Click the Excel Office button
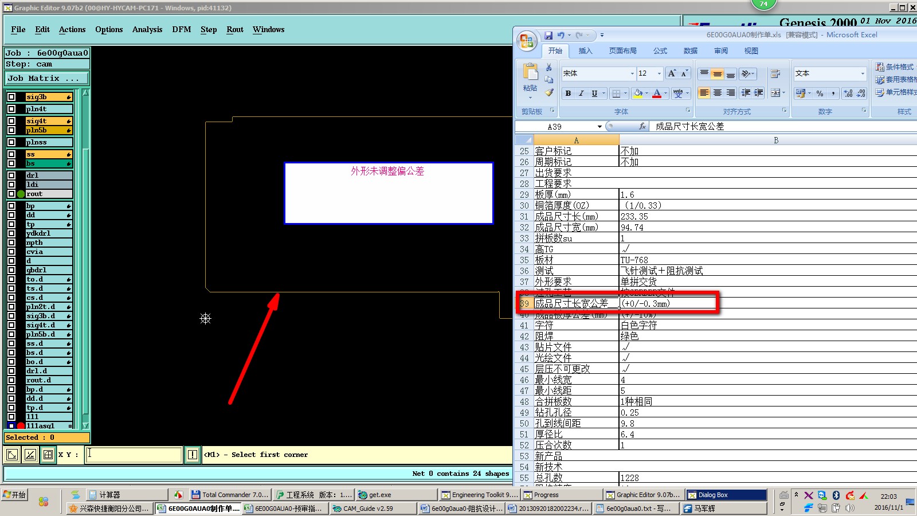 (527, 41)
